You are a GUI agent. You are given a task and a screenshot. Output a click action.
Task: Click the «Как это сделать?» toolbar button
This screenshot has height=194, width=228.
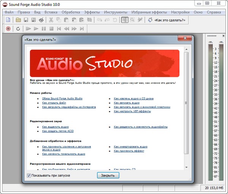pos(165,20)
